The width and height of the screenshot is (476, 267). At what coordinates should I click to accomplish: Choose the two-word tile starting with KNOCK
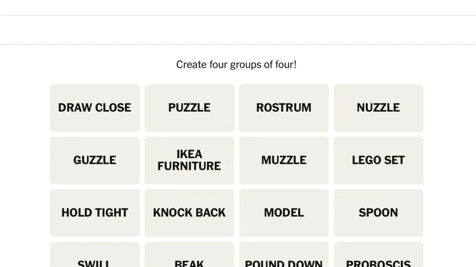click(x=189, y=213)
